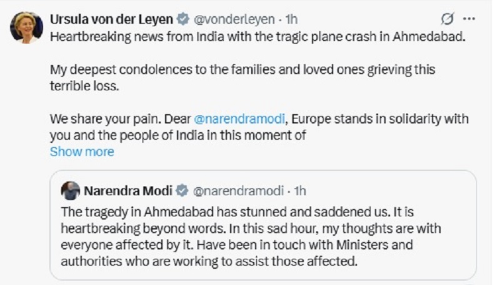This screenshot has height=285, width=500.
Task: Click Narendra Modi's small avatar in quoted post
Action: tap(71, 190)
